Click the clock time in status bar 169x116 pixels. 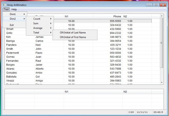[158, 112]
